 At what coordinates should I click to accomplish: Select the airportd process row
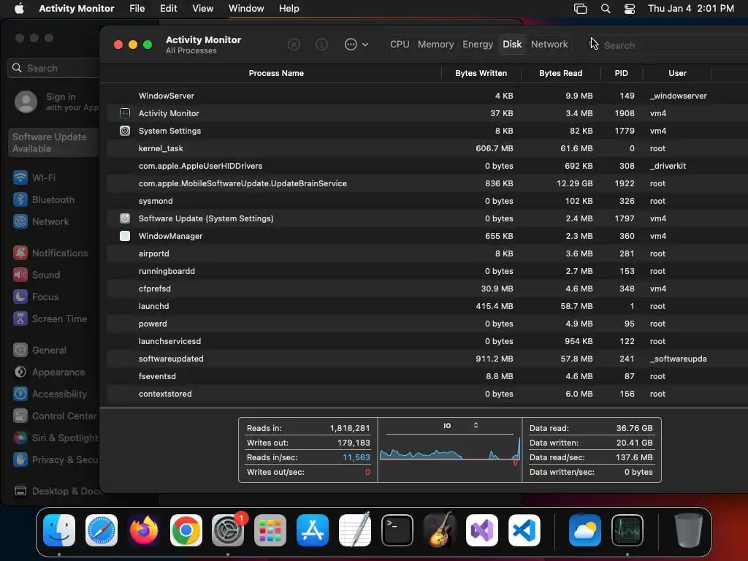coord(427,253)
